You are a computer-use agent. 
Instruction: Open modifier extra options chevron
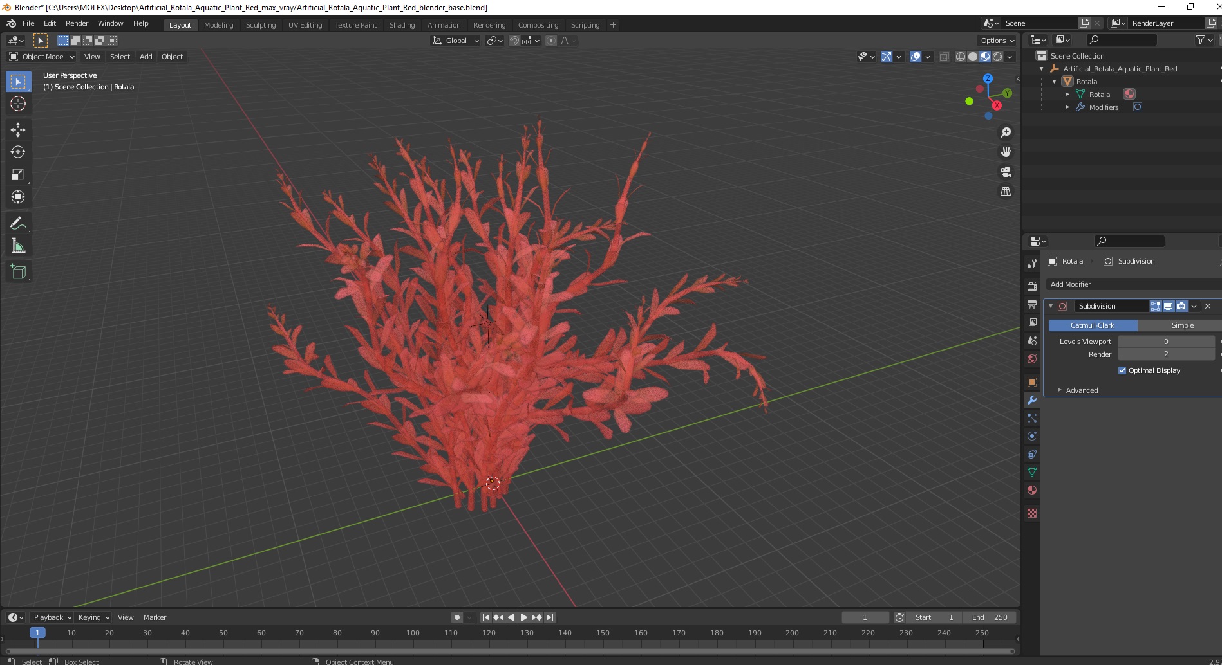[1194, 306]
